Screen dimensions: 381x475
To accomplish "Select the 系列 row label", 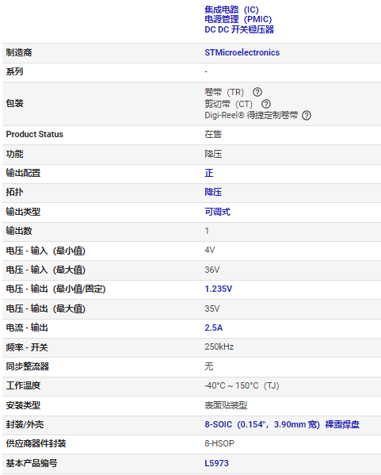I will (14, 71).
